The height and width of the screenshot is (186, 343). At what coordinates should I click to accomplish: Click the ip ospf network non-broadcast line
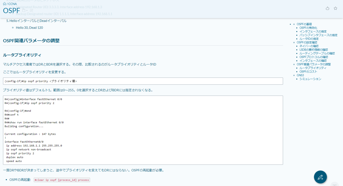(29, 149)
